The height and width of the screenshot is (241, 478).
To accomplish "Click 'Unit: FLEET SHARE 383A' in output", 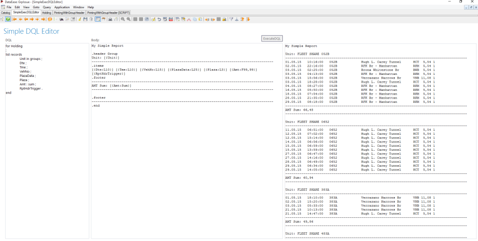I will [307, 189].
